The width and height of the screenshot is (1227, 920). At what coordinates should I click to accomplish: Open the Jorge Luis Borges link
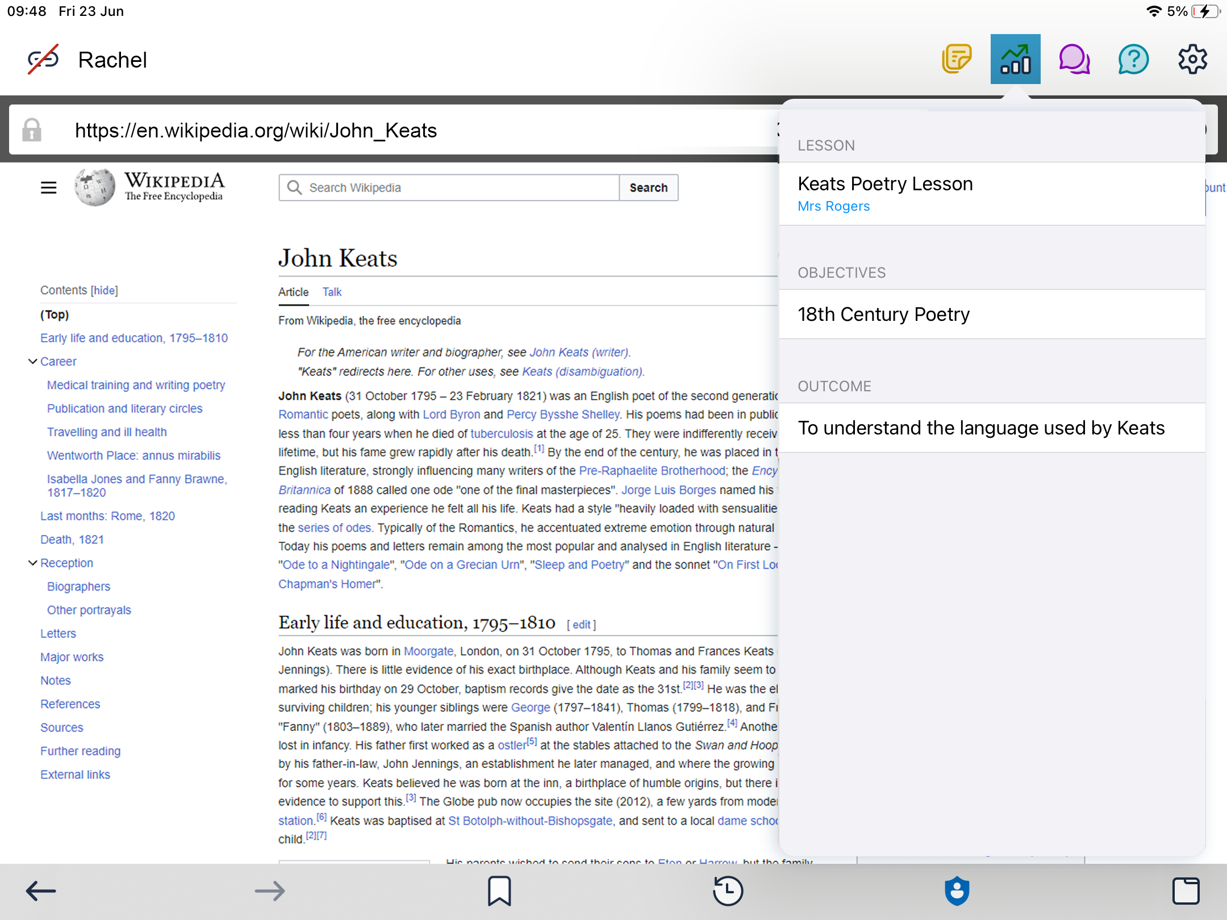[669, 490]
